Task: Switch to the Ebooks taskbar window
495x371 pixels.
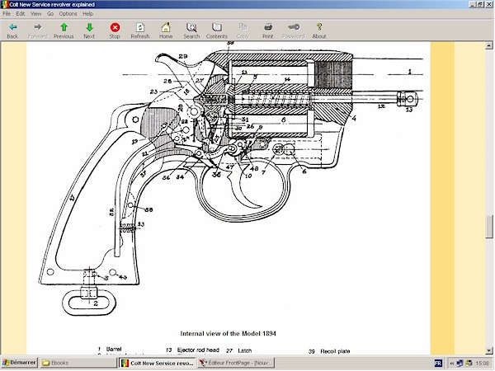Action: [78, 363]
